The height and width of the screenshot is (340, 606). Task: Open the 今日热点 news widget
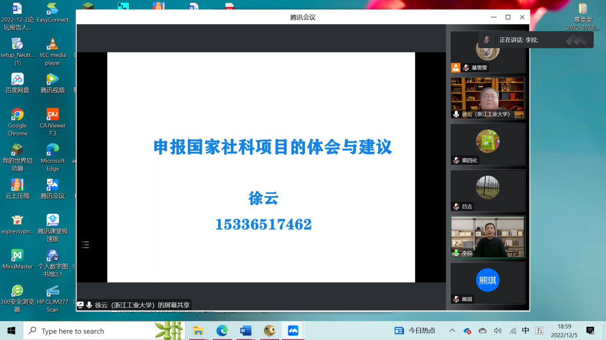coord(415,331)
